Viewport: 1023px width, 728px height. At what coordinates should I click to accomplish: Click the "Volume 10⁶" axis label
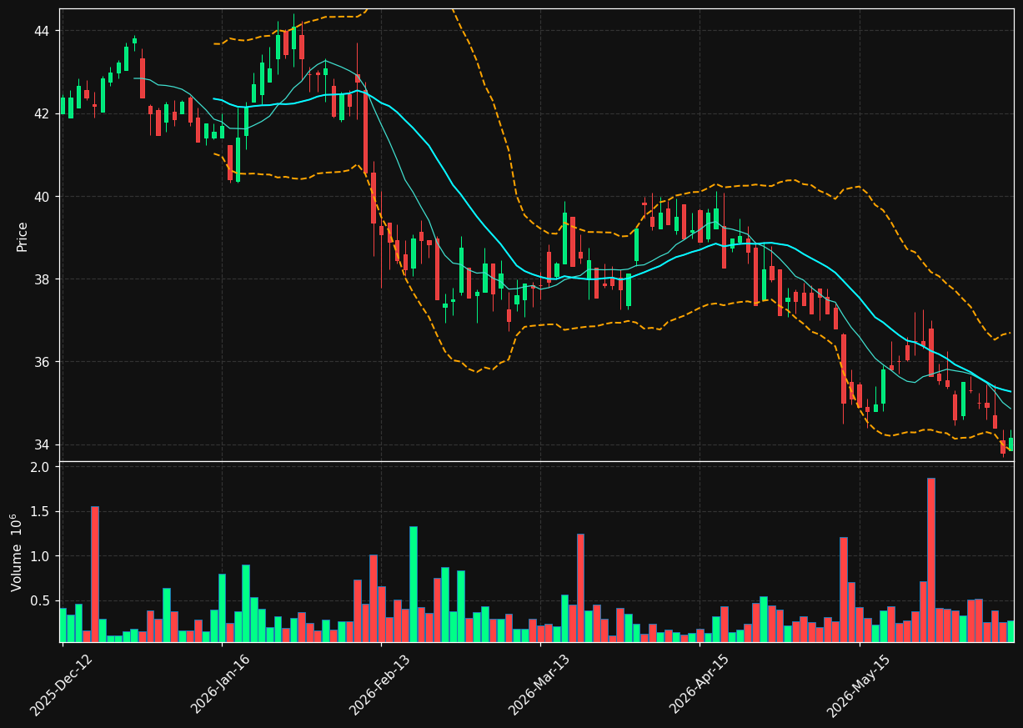pos(16,552)
